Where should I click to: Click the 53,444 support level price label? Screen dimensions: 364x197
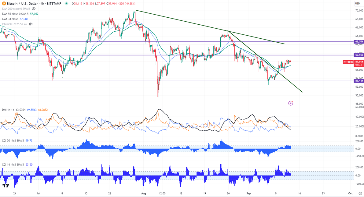pyautogui.click(x=359, y=81)
